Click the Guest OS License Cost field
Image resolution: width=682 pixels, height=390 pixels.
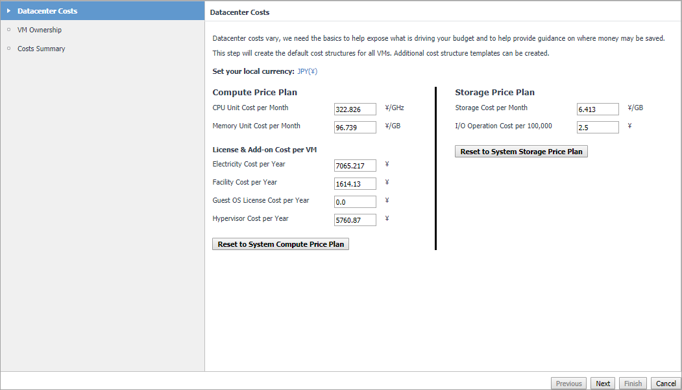click(355, 202)
